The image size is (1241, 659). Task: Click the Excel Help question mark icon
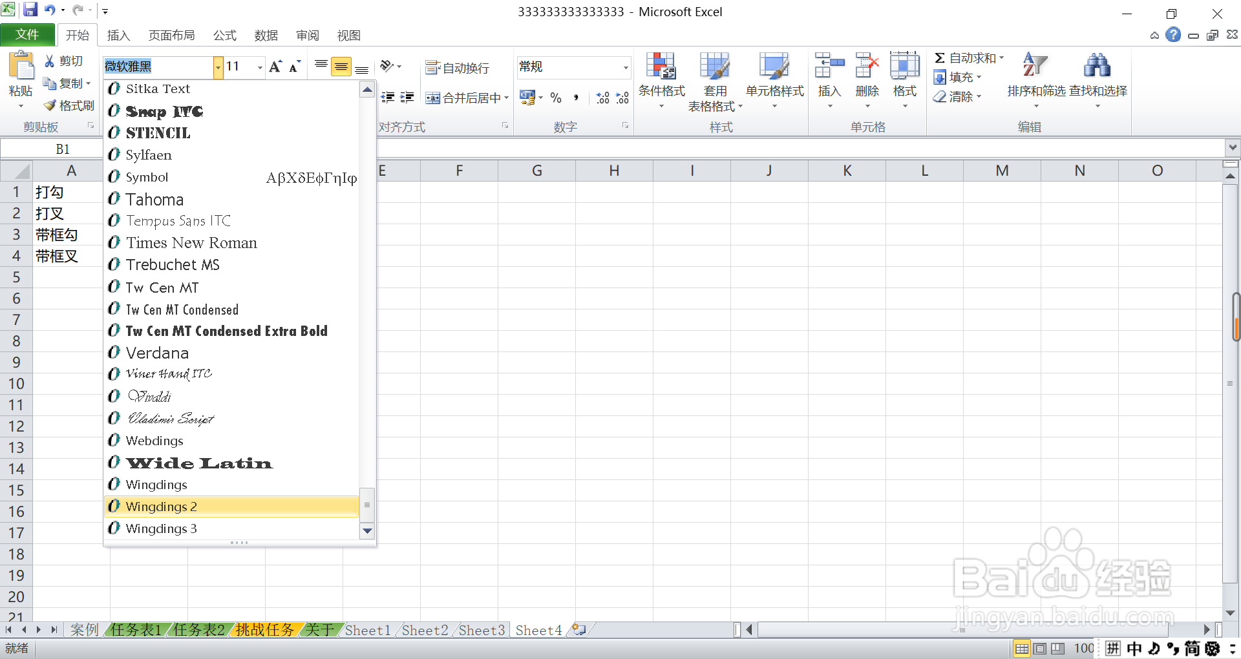[x=1173, y=35]
